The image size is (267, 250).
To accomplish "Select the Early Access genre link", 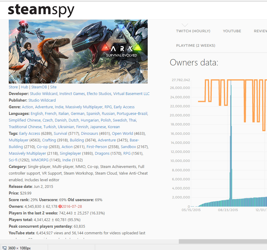I will point(124,107).
